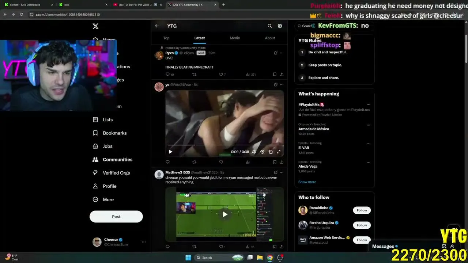The height and width of the screenshot is (263, 468).
Task: Switch to the Tuf Tuf Pof Pof YouTube tab
Action: tap(137, 5)
